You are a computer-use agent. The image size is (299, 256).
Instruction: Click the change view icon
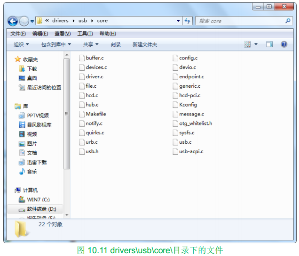pos(247,44)
